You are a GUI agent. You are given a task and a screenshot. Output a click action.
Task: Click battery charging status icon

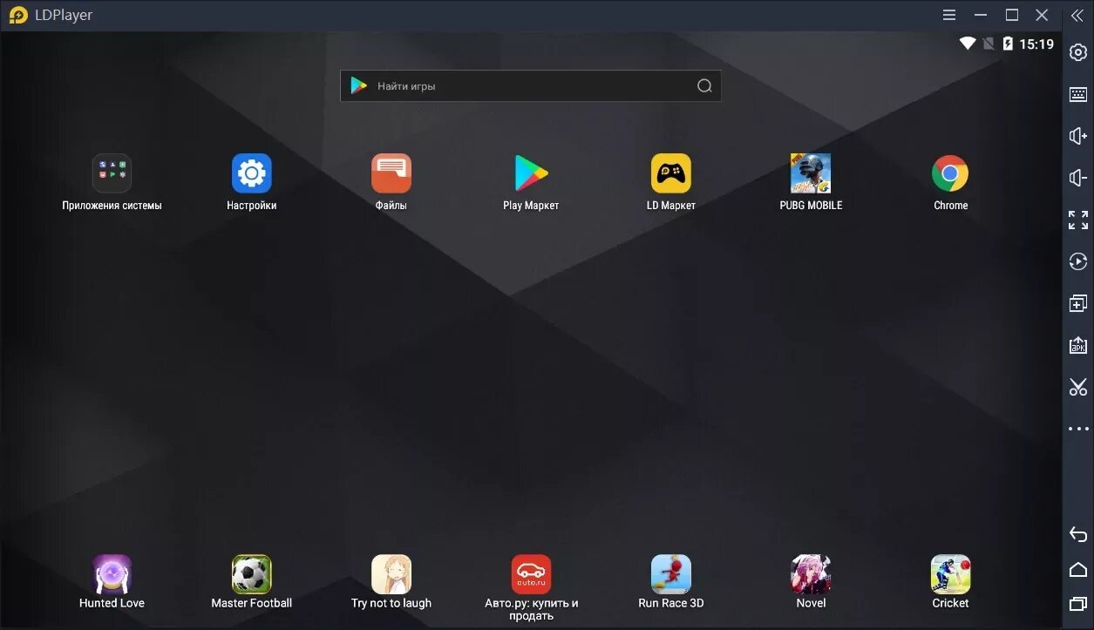1009,44
